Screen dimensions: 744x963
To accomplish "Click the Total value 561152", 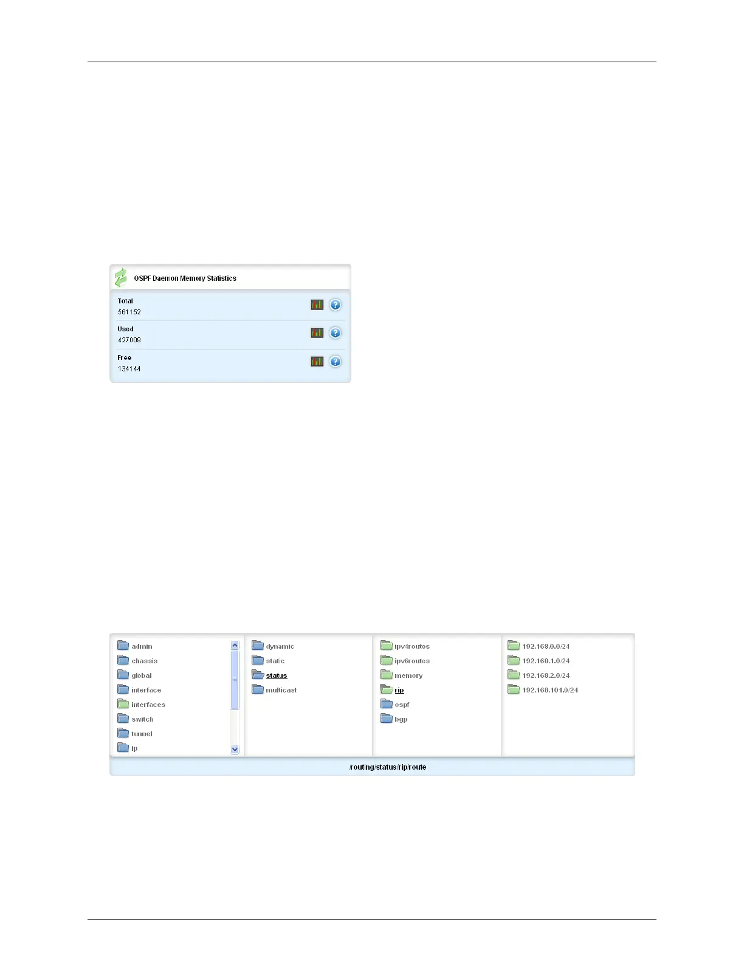I will 129,312.
